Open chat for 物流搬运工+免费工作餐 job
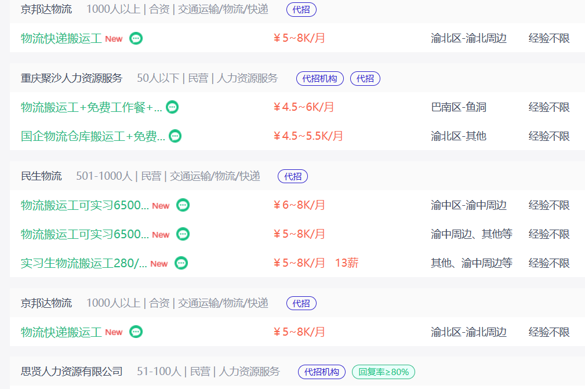 172,107
